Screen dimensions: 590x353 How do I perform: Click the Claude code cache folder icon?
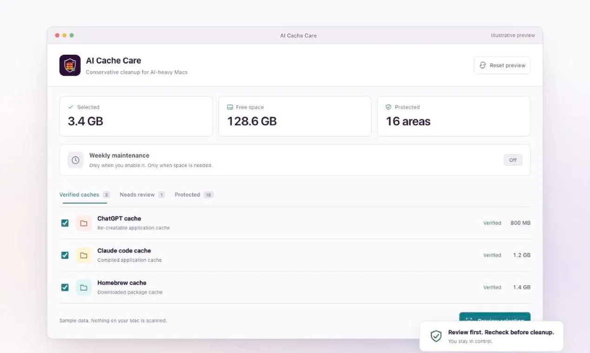(x=84, y=255)
